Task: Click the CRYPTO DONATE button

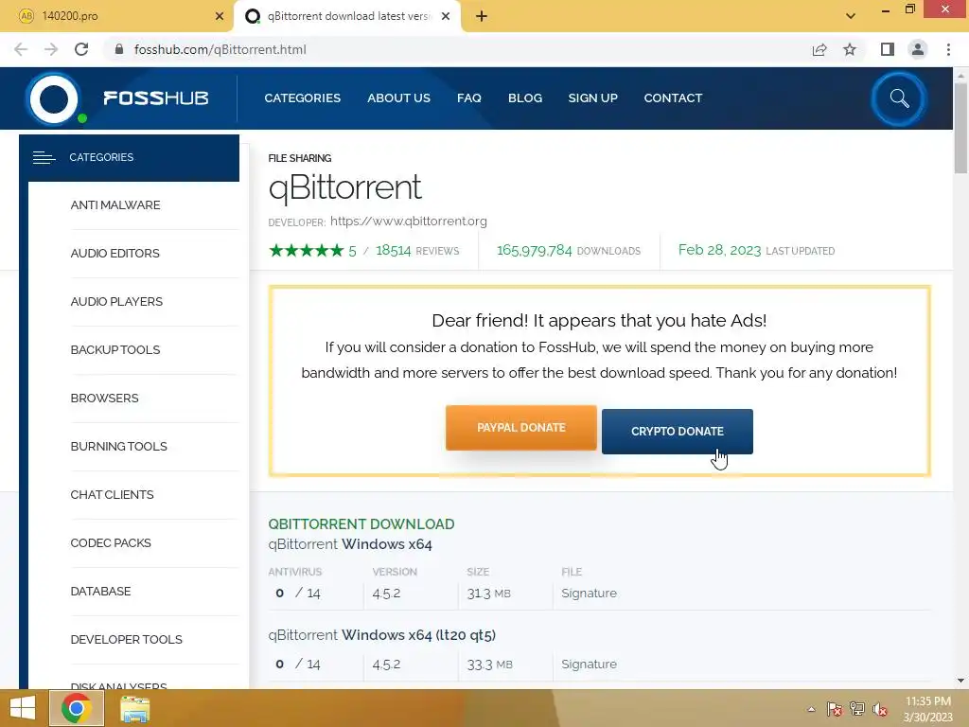Action: [678, 432]
